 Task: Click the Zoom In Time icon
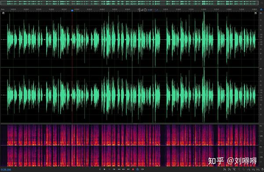[234, 169]
